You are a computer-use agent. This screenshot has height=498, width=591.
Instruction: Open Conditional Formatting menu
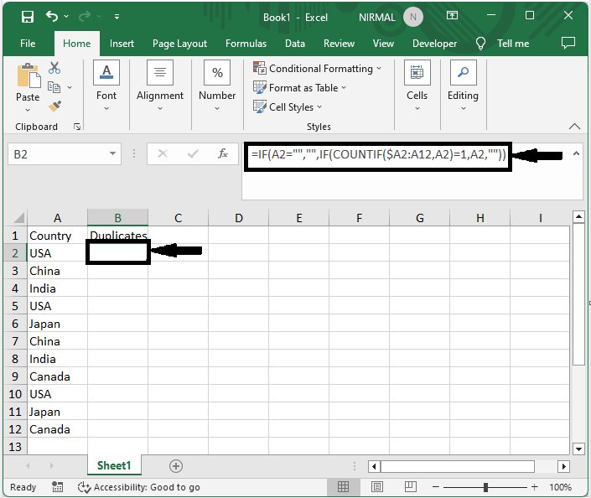(x=318, y=68)
